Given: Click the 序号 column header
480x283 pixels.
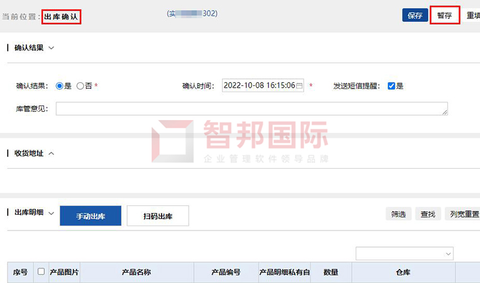Looking at the screenshot, I should (x=20, y=272).
